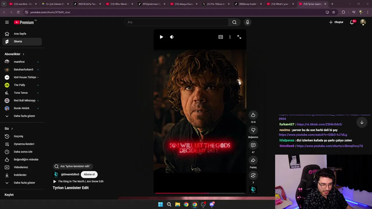This screenshot has height=209, width=372.
Task: Open the YouTube hamburger guide menu
Action: [x=7, y=22]
